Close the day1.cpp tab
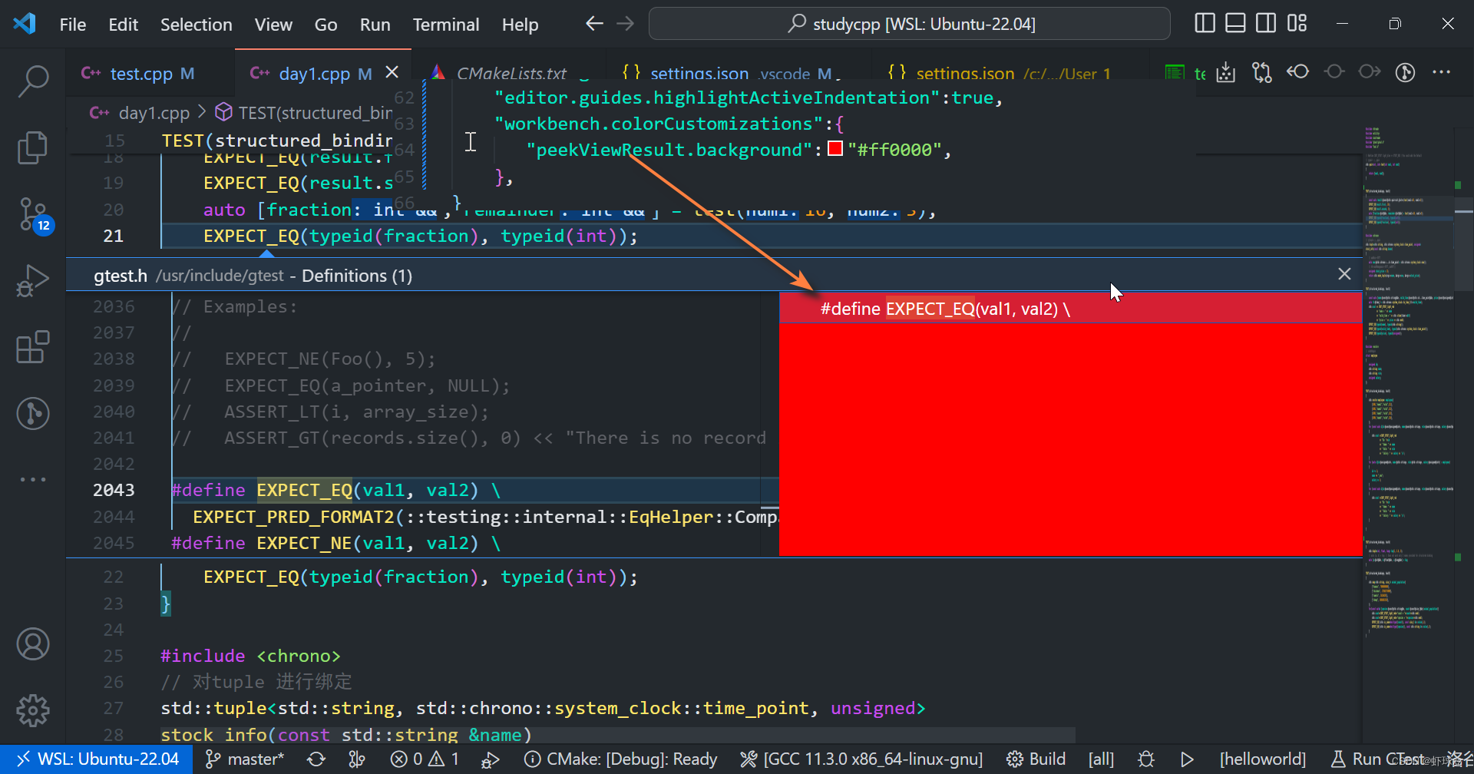1474x774 pixels. tap(392, 72)
